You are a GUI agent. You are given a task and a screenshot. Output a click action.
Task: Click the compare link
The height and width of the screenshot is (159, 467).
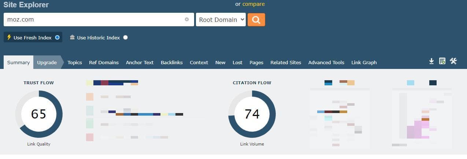pos(253,4)
